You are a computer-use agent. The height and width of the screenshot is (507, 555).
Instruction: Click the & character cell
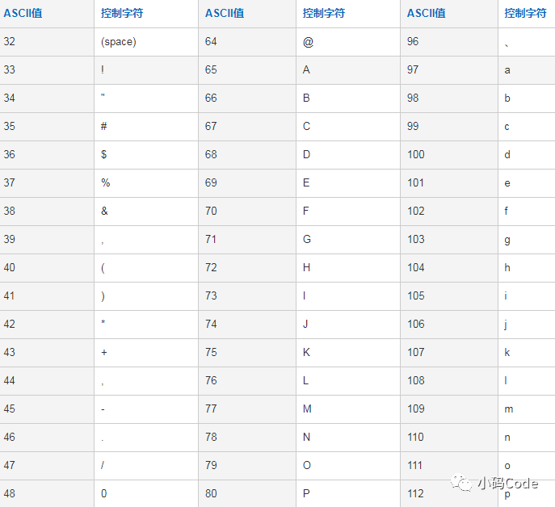105,211
